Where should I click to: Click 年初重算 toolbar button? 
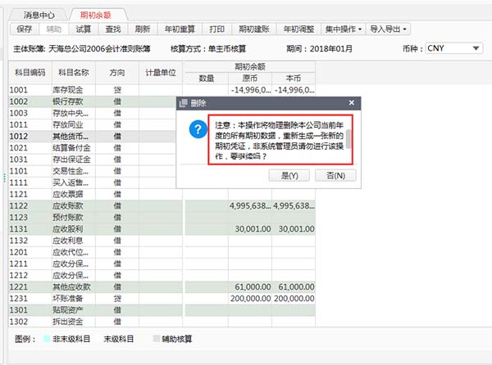tap(180, 29)
